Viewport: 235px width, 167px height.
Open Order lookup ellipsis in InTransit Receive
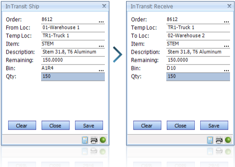coord(226,22)
